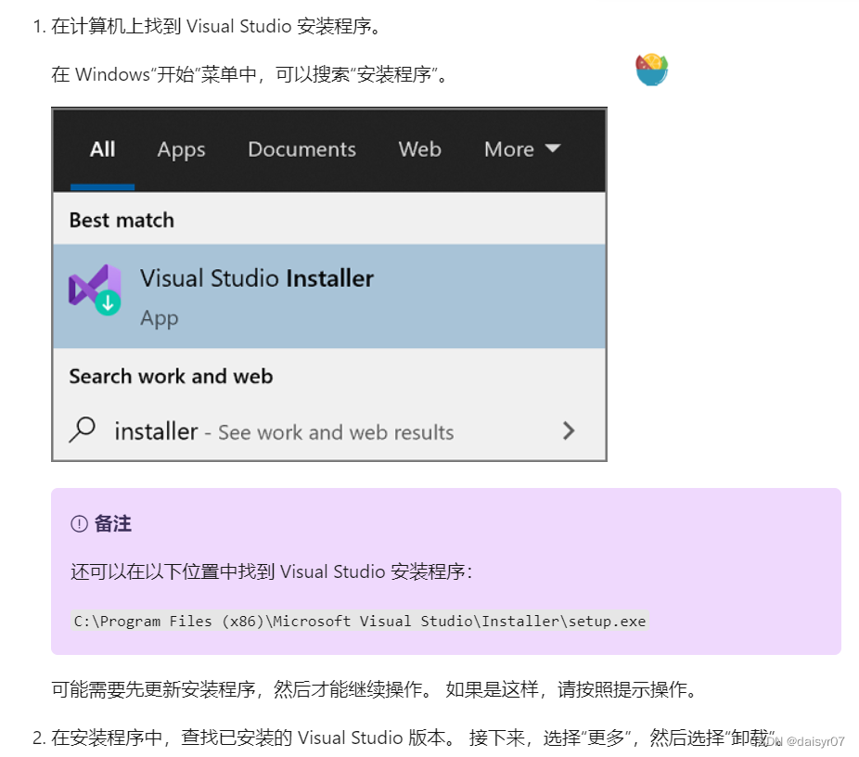This screenshot has height=757, width=859.
Task: Click step 1 text 在计算机上找到 Visual Studio 安装程序
Action: [216, 26]
